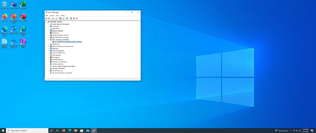This screenshot has height=133, width=316.
Task: Open the View menu in Device Manager
Action: click(58, 15)
